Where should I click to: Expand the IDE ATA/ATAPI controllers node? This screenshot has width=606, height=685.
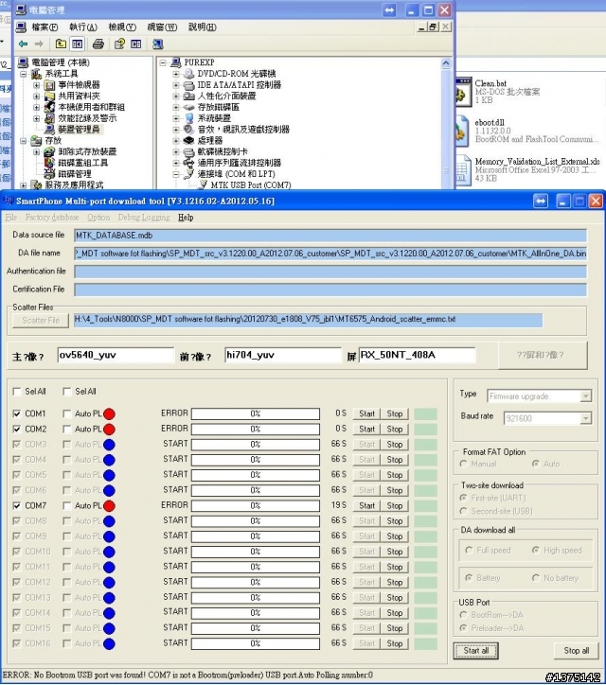tap(176, 84)
